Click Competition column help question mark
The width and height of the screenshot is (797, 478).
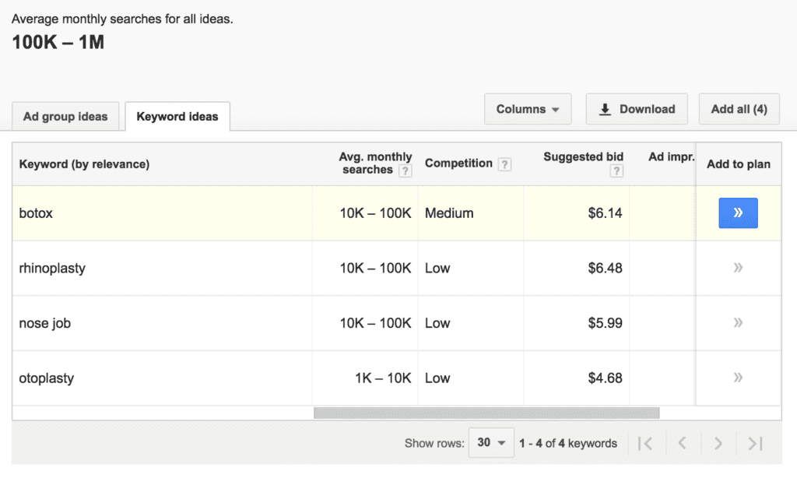point(505,164)
